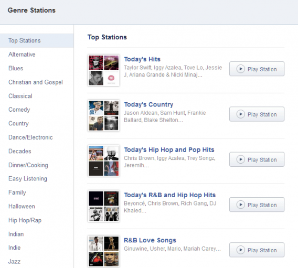298x268 pixels.
Task: Click Today's Hip Hop and Pop Hits album art
Action: coord(103,161)
